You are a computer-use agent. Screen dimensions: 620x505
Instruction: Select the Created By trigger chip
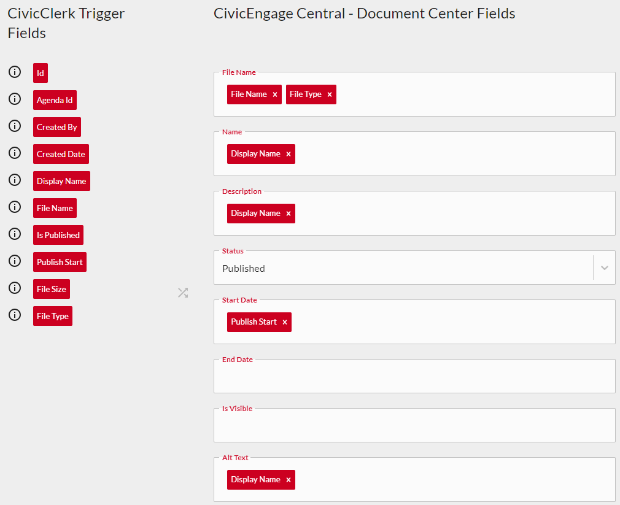57,127
